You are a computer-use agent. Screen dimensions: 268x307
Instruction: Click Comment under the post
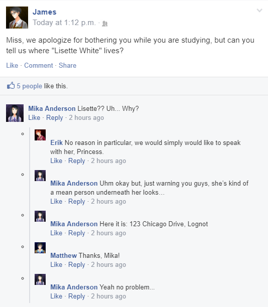tap(39, 65)
